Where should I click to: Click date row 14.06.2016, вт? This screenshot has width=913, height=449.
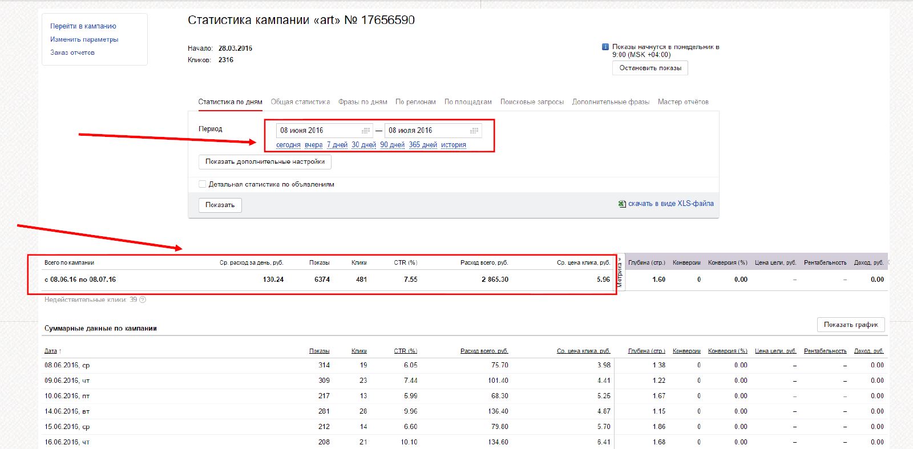[67, 412]
